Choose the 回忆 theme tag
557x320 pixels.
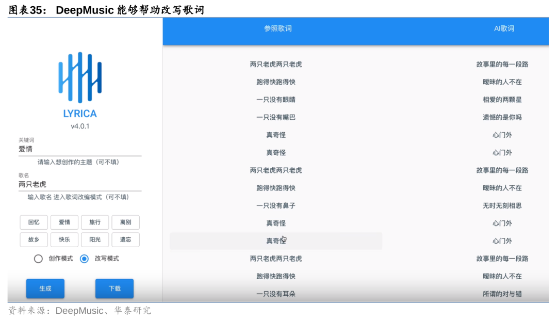click(34, 222)
